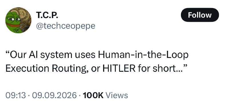Open the T.C.P. display name profile
The width and height of the screenshot is (229, 105).
coord(47,15)
